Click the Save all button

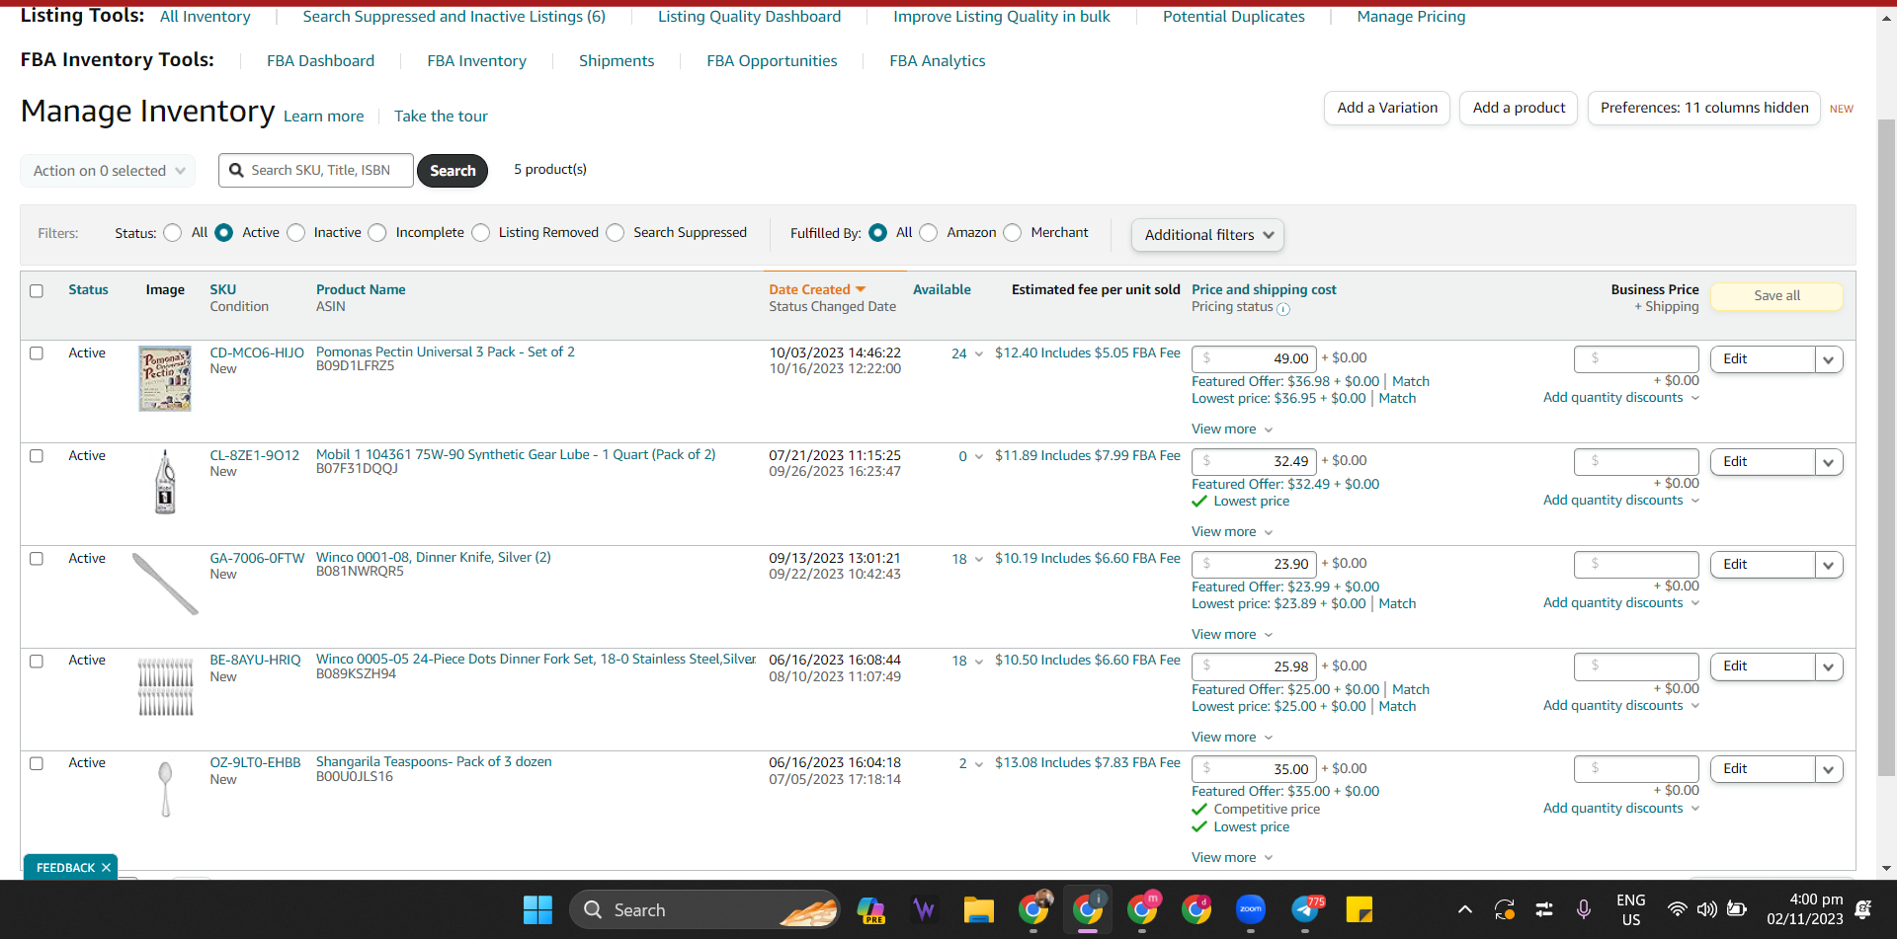point(1776,296)
